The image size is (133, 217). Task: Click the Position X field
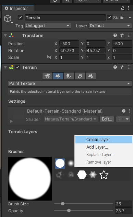(69, 43)
